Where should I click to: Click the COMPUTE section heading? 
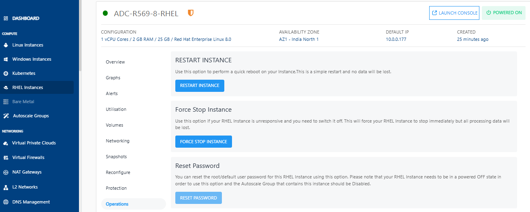pyautogui.click(x=10, y=34)
